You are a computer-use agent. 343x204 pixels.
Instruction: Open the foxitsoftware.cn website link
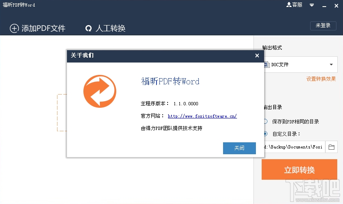pos(202,116)
